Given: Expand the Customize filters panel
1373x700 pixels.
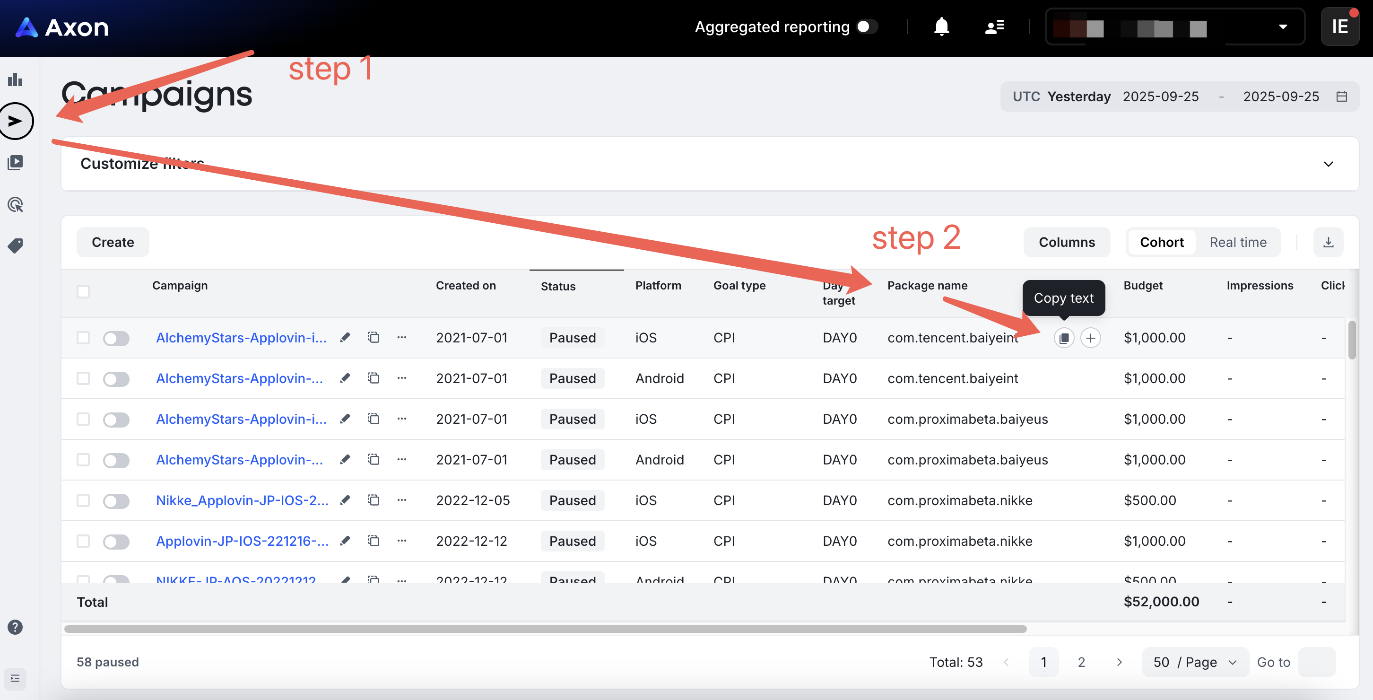Looking at the screenshot, I should (x=1328, y=164).
